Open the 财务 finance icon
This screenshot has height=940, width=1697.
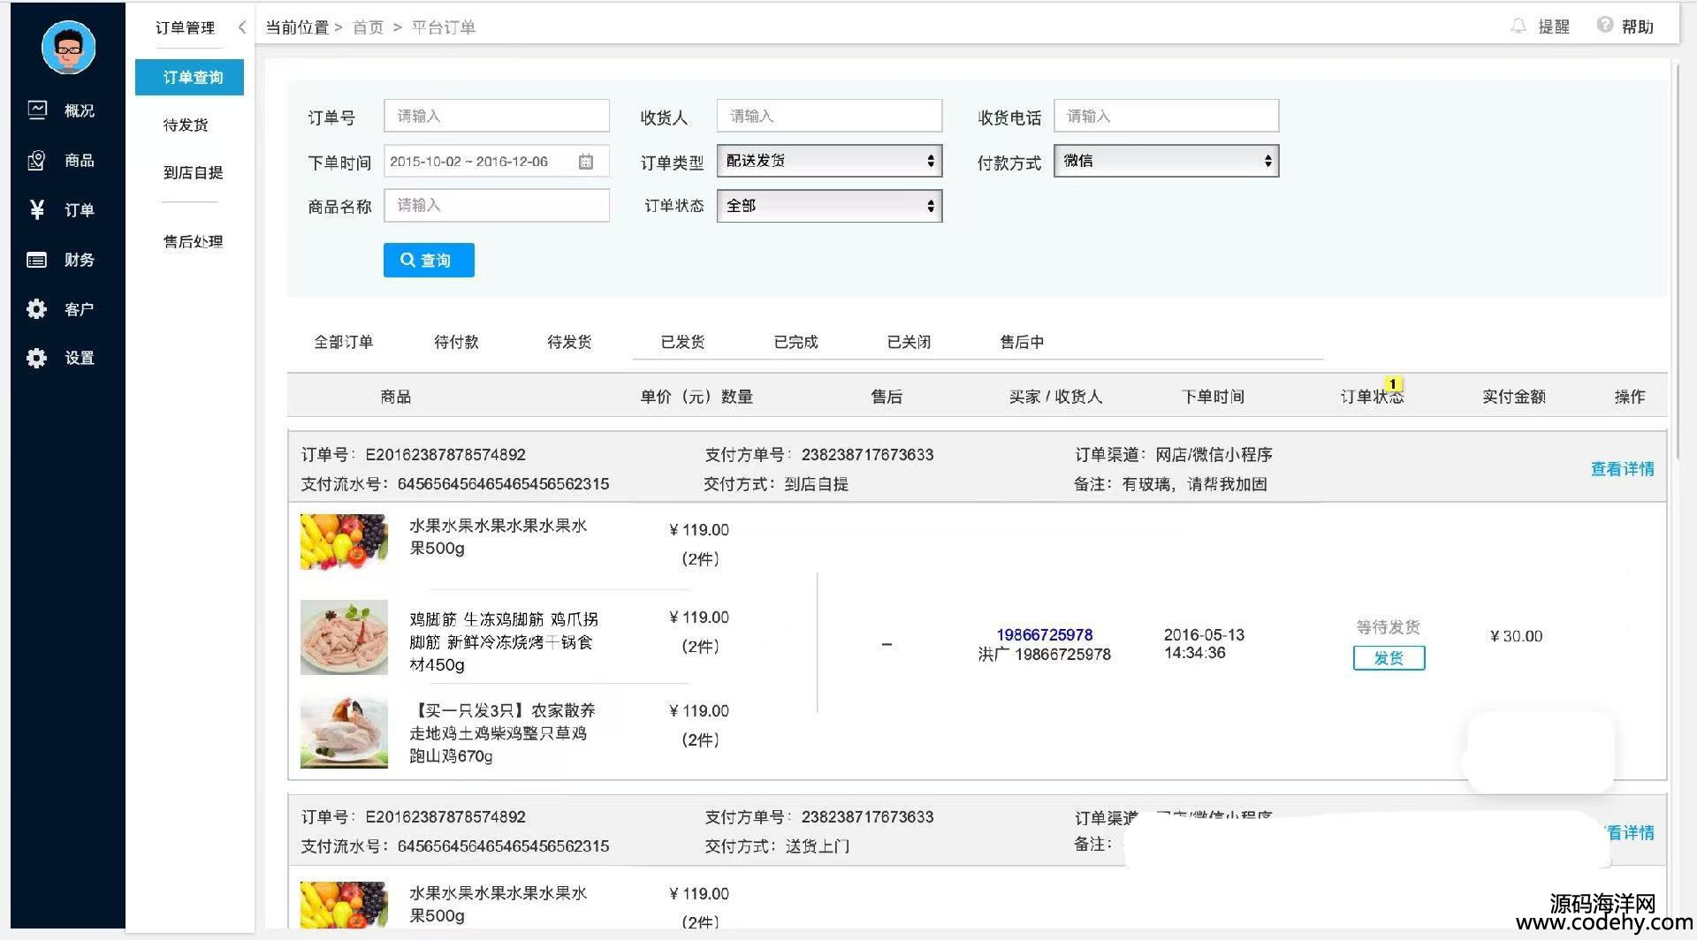(x=37, y=260)
